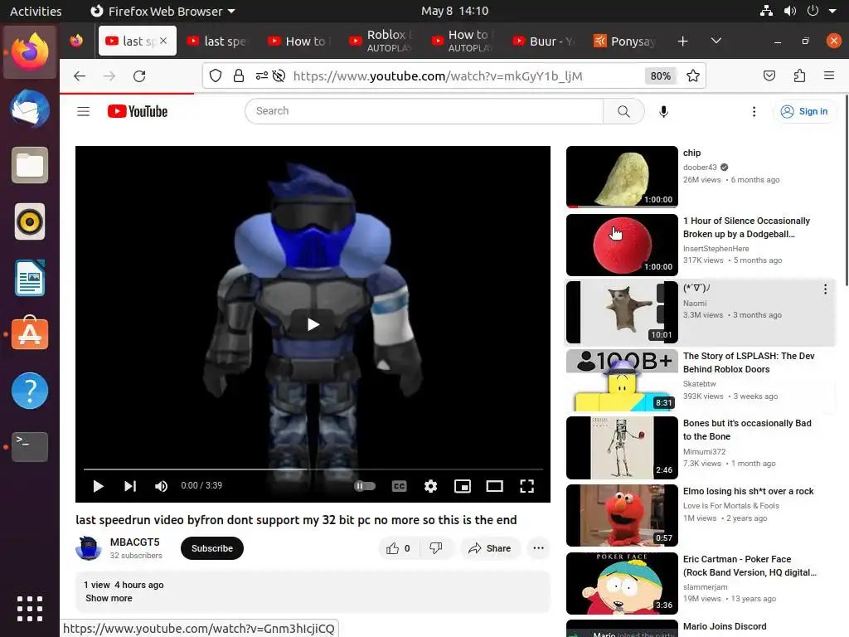Open the MBACGT5 channel name link
The image size is (849, 637).
tap(135, 542)
